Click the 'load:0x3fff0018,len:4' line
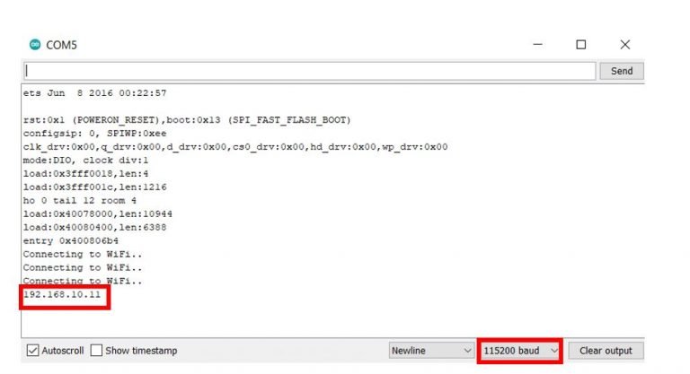The width and height of the screenshot is (690, 374). click(x=86, y=174)
